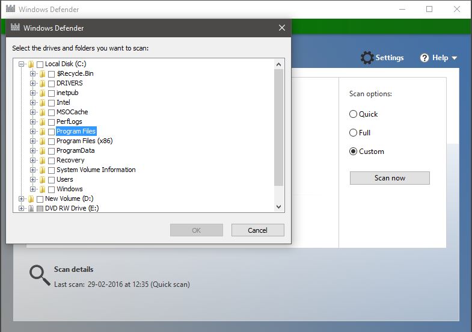Select the Full scan radio button

pyautogui.click(x=353, y=133)
